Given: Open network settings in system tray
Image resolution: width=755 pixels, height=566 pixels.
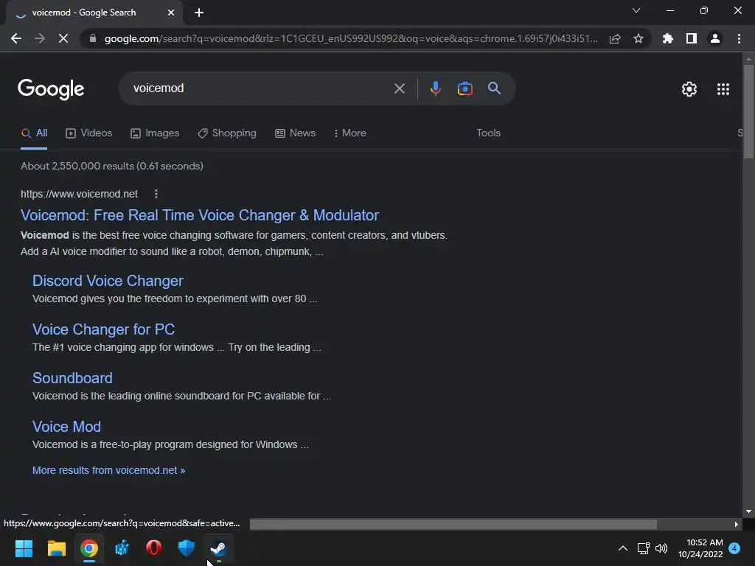Looking at the screenshot, I should 643,548.
